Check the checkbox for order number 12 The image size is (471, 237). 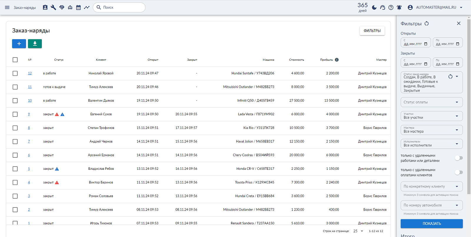[15, 73]
